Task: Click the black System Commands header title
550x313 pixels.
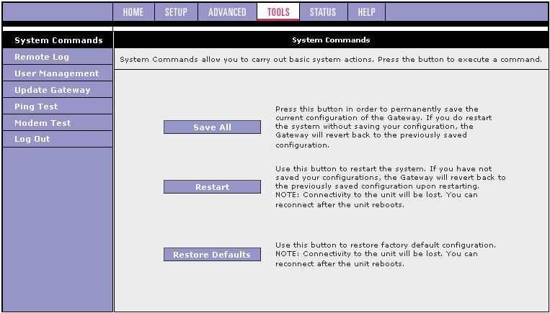Action: (331, 40)
